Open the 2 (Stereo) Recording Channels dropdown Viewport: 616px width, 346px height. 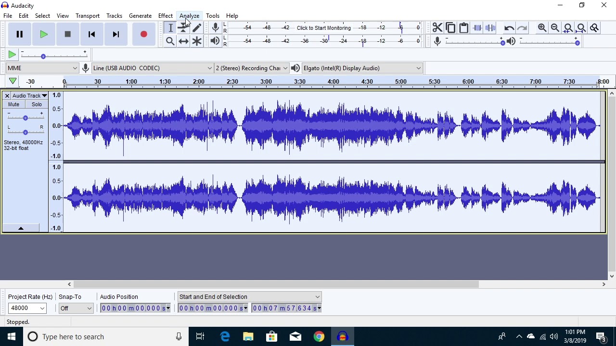click(x=251, y=68)
